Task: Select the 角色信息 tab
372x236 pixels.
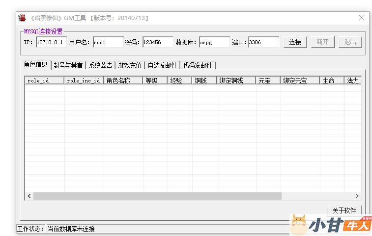Action: tap(36, 65)
